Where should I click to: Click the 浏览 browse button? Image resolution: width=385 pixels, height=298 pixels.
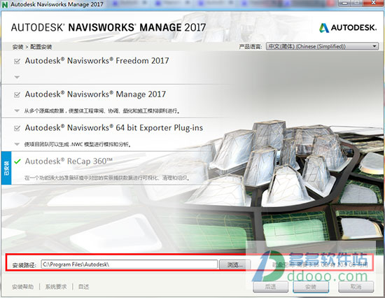[235, 264]
